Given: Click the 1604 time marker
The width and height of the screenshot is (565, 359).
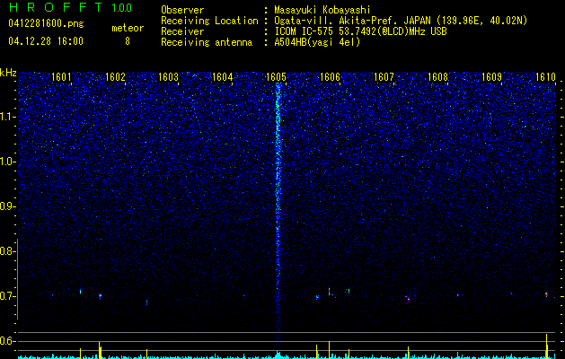Looking at the screenshot, I should point(223,76).
